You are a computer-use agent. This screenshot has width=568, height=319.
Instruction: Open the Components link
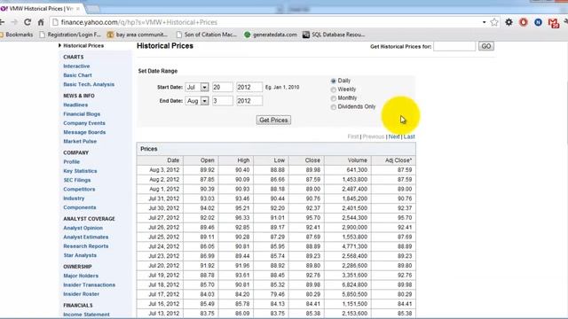79,207
